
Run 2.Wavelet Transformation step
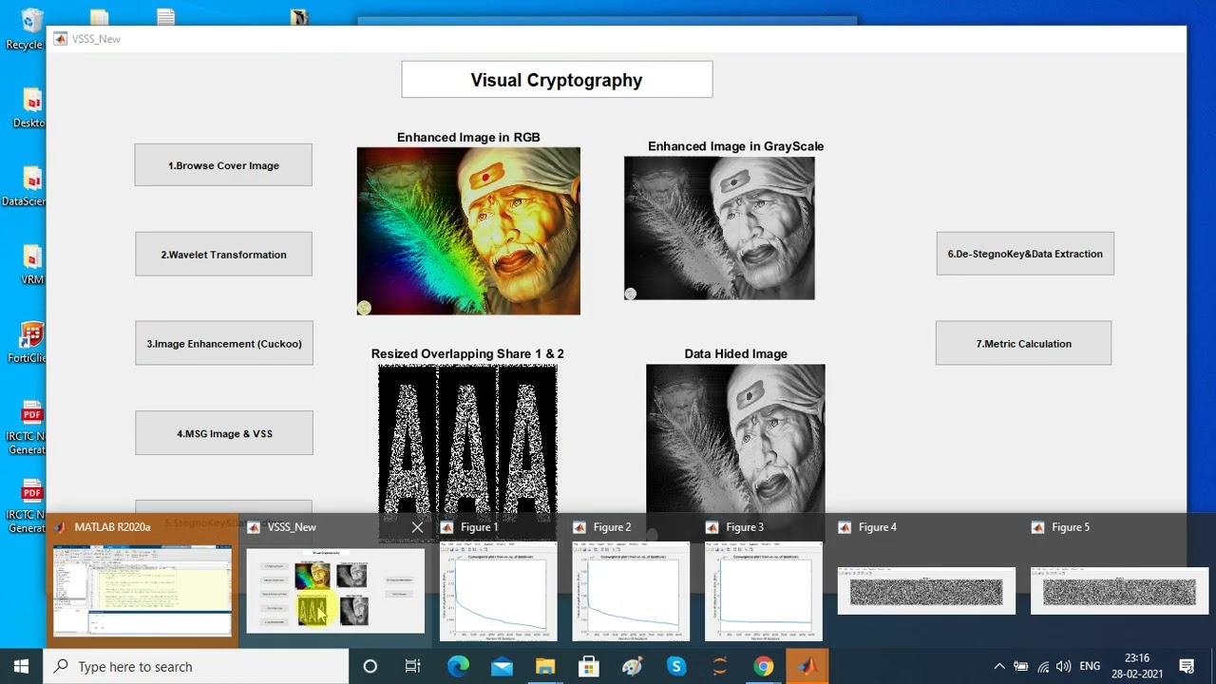pyautogui.click(x=223, y=255)
